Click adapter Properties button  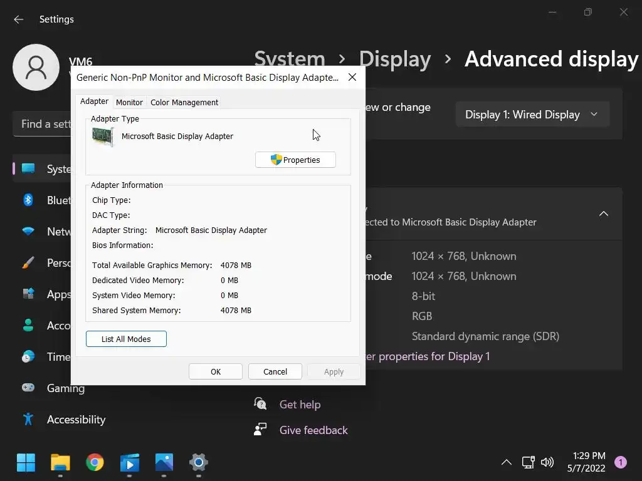click(295, 160)
